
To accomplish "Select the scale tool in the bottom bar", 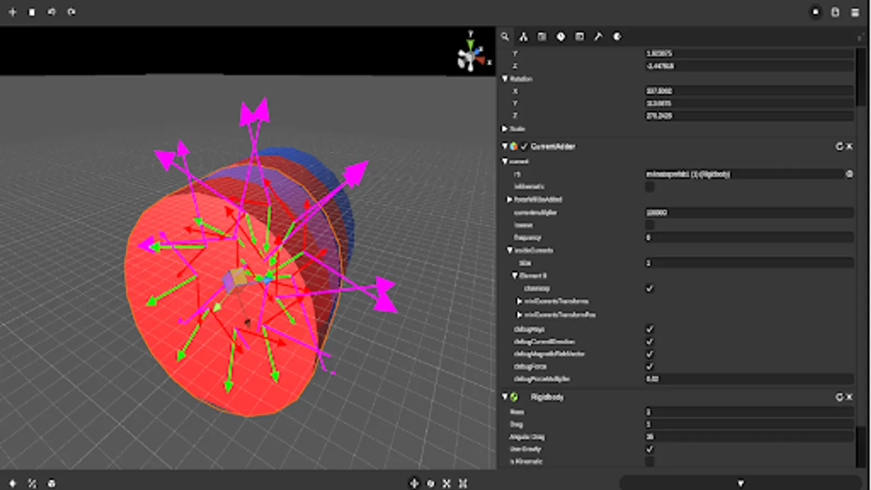I will [446, 483].
